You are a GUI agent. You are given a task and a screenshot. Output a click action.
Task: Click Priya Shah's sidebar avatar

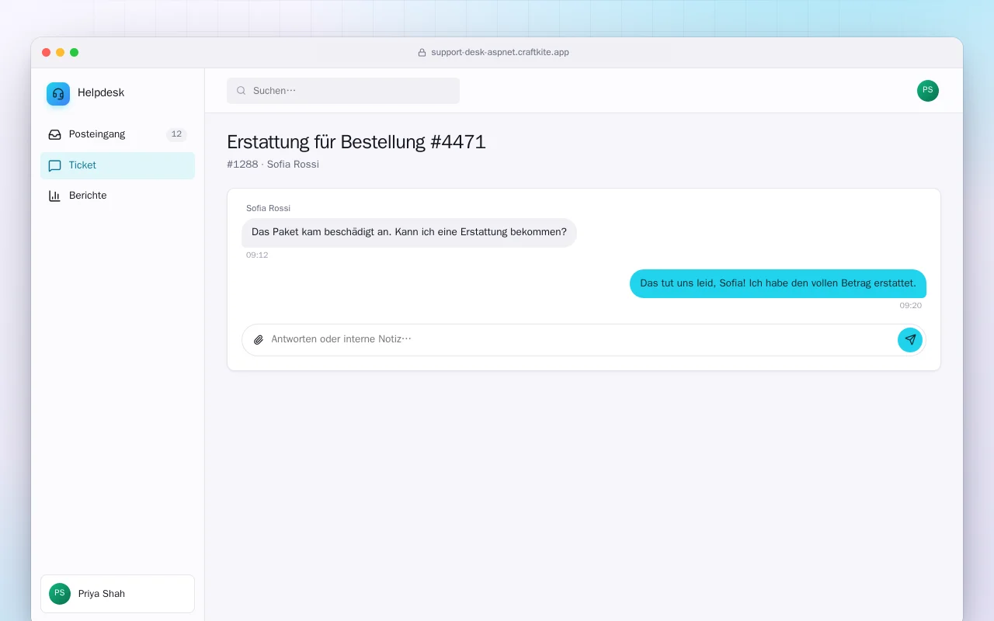[x=60, y=594]
